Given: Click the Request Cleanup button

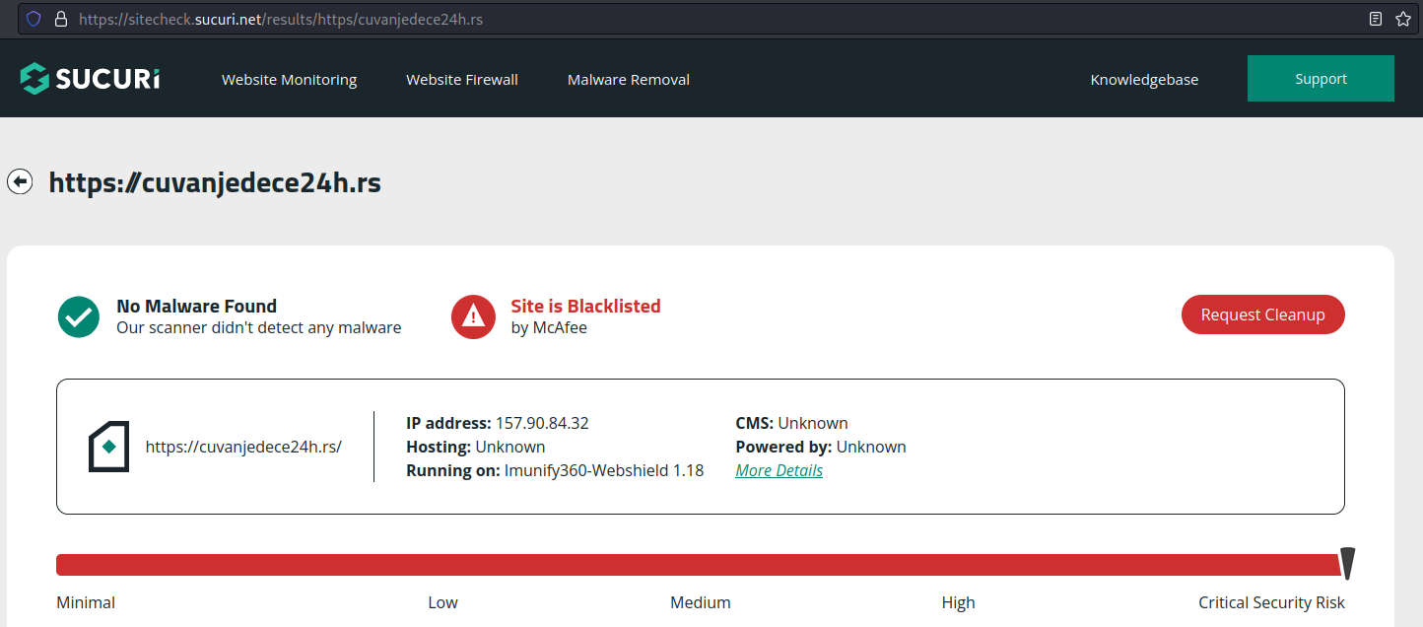Looking at the screenshot, I should click(1262, 314).
